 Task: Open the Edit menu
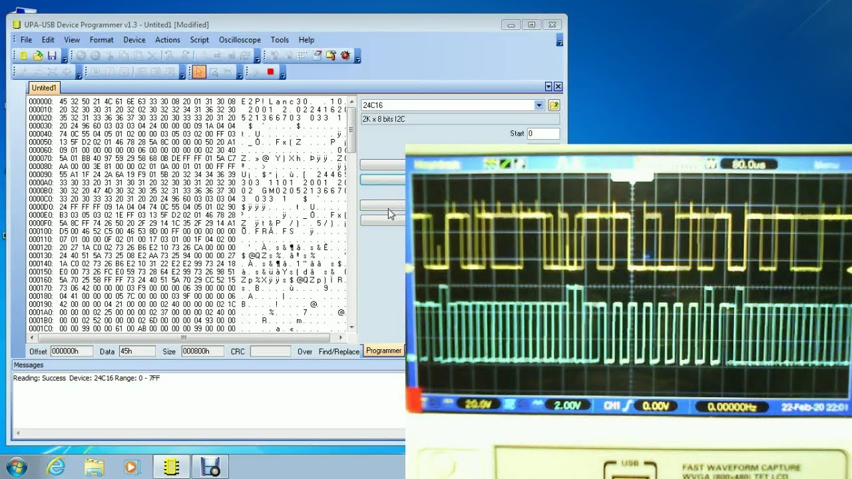point(48,40)
